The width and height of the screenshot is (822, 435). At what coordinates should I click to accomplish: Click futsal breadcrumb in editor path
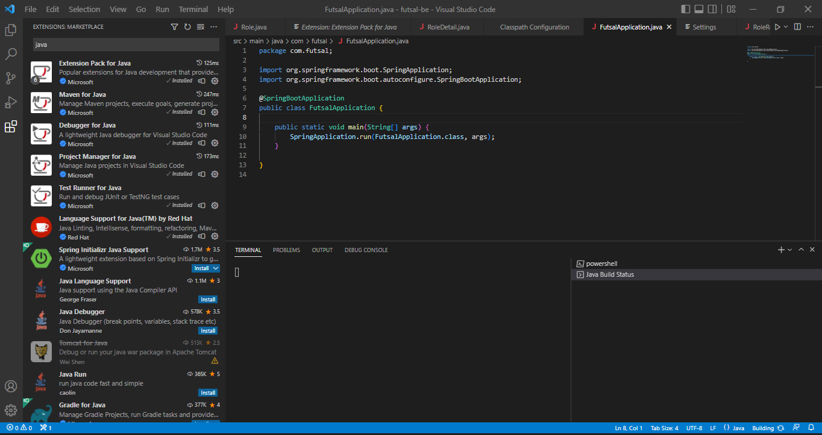point(319,41)
